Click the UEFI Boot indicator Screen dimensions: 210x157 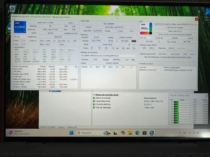click(x=162, y=54)
